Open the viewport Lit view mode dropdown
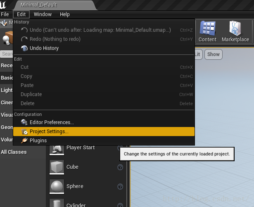The width and height of the screenshot is (254, 207). tap(198, 54)
